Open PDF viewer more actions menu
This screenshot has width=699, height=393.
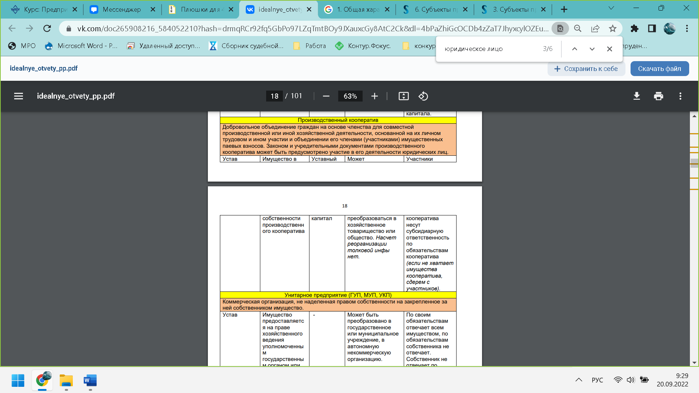[680, 96]
